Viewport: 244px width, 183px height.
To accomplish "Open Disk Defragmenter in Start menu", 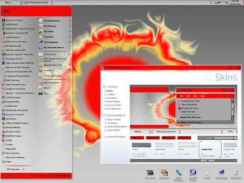I will tap(14, 84).
